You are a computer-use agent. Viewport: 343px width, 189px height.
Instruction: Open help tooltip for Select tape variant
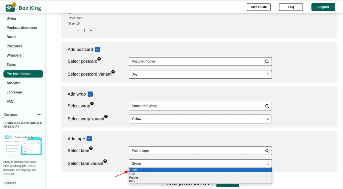105,161
